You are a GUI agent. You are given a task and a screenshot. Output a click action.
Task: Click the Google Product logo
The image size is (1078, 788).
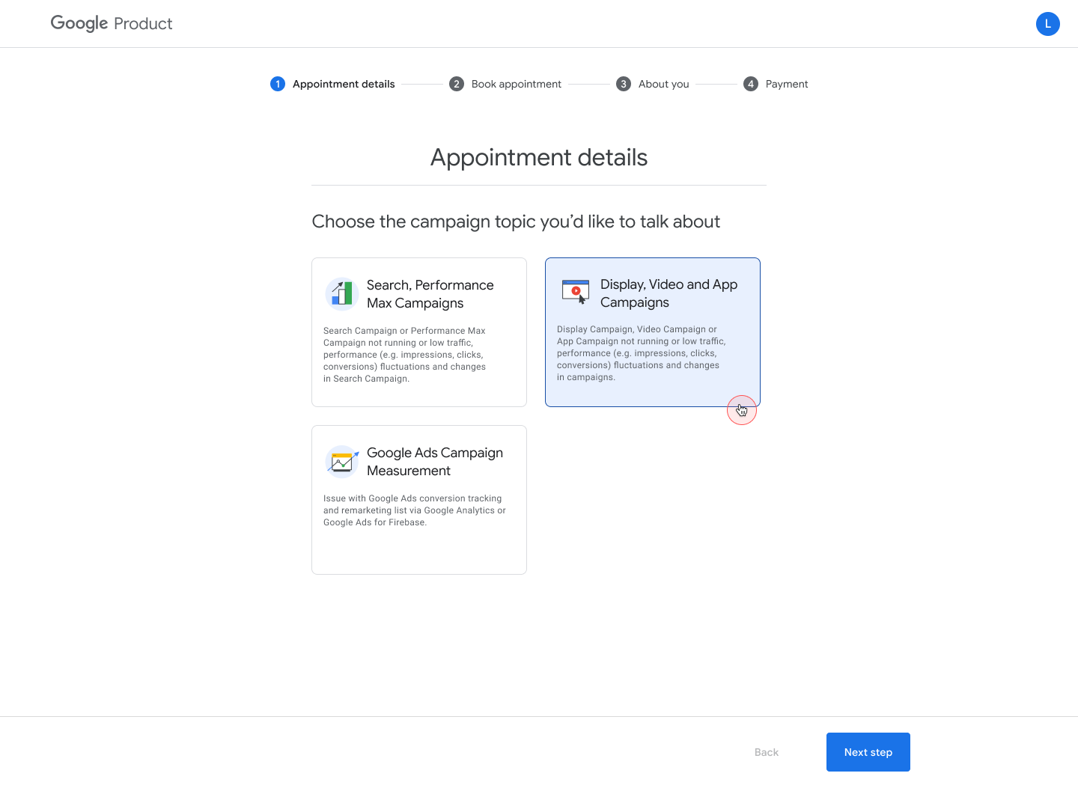112,23
